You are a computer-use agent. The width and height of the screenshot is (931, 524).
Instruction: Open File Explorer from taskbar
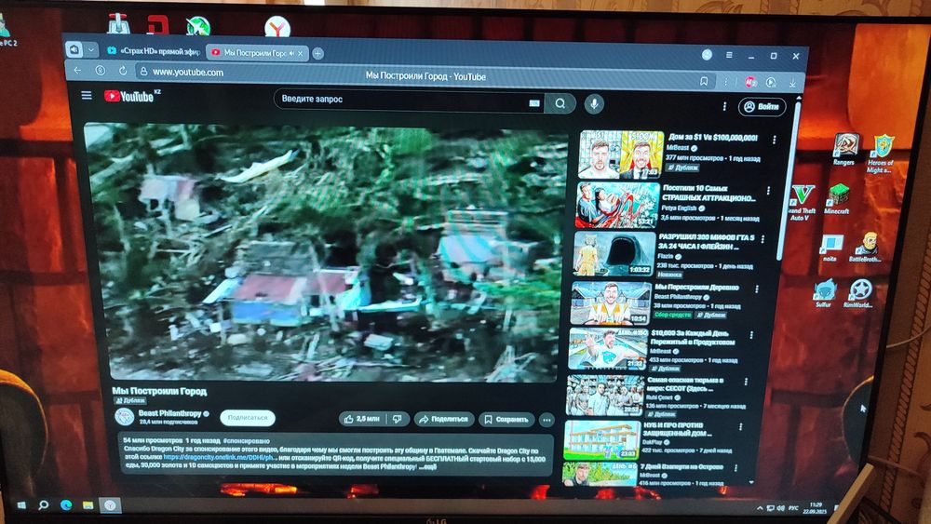(88, 505)
